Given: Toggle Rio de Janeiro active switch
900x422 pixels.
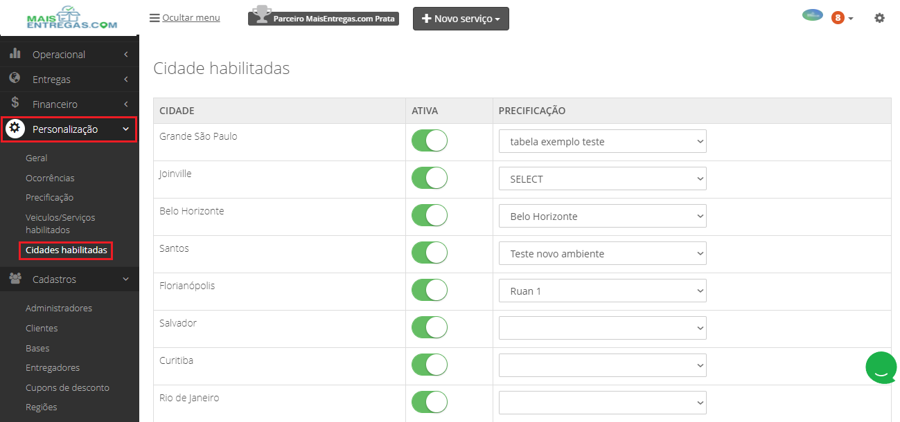Looking at the screenshot, I should point(430,403).
